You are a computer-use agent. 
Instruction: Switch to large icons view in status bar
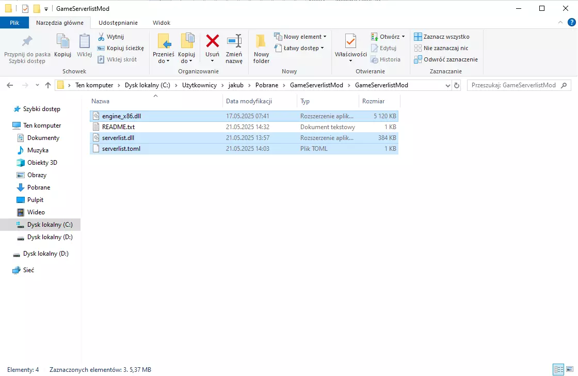[x=570, y=369]
